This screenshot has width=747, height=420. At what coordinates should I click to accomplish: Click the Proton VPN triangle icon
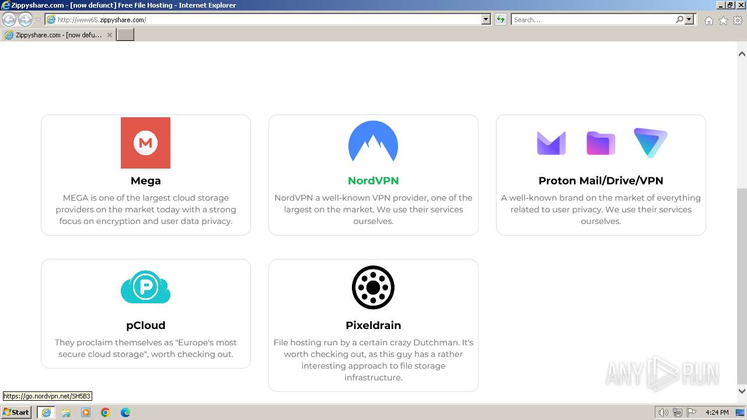coord(651,143)
